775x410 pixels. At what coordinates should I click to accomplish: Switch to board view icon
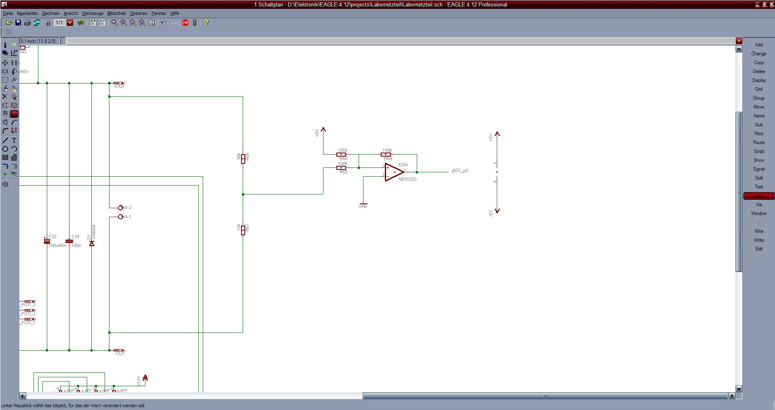click(x=48, y=23)
